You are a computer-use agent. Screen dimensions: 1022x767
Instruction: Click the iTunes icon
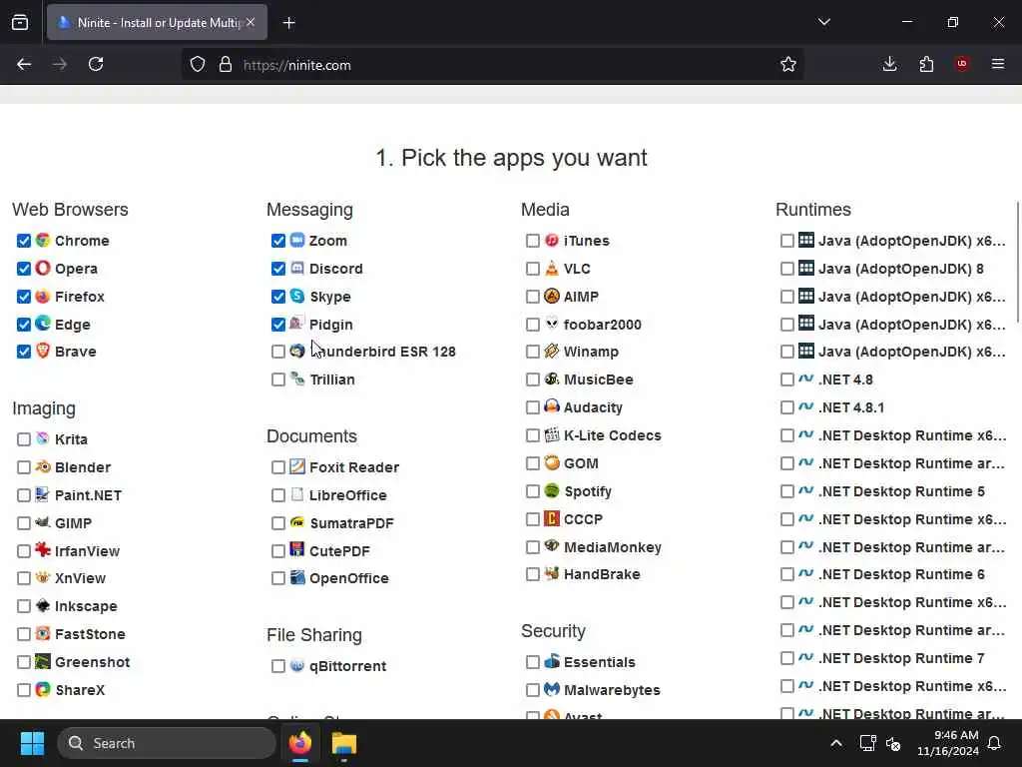(x=552, y=240)
